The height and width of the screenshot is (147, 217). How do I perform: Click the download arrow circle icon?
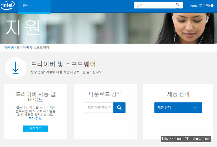coord(16,68)
